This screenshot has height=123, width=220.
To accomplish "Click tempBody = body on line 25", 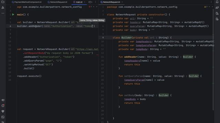I will click(135, 99).
